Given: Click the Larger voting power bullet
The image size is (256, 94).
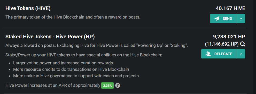Looking at the screenshot, I should tap(63, 63).
